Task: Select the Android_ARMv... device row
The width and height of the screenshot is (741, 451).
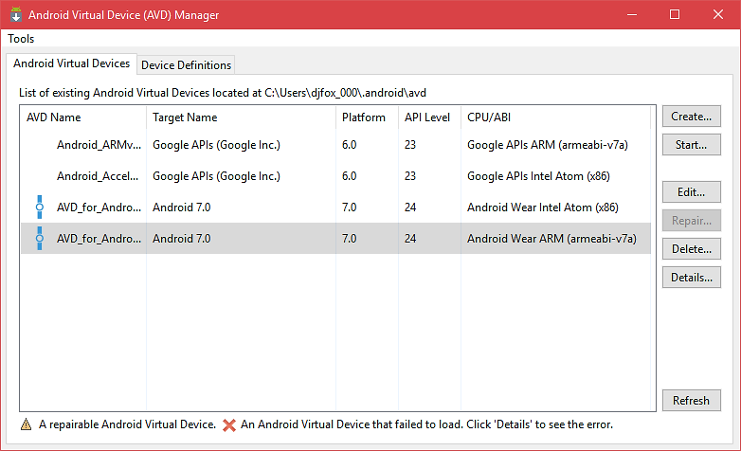Action: [335, 145]
